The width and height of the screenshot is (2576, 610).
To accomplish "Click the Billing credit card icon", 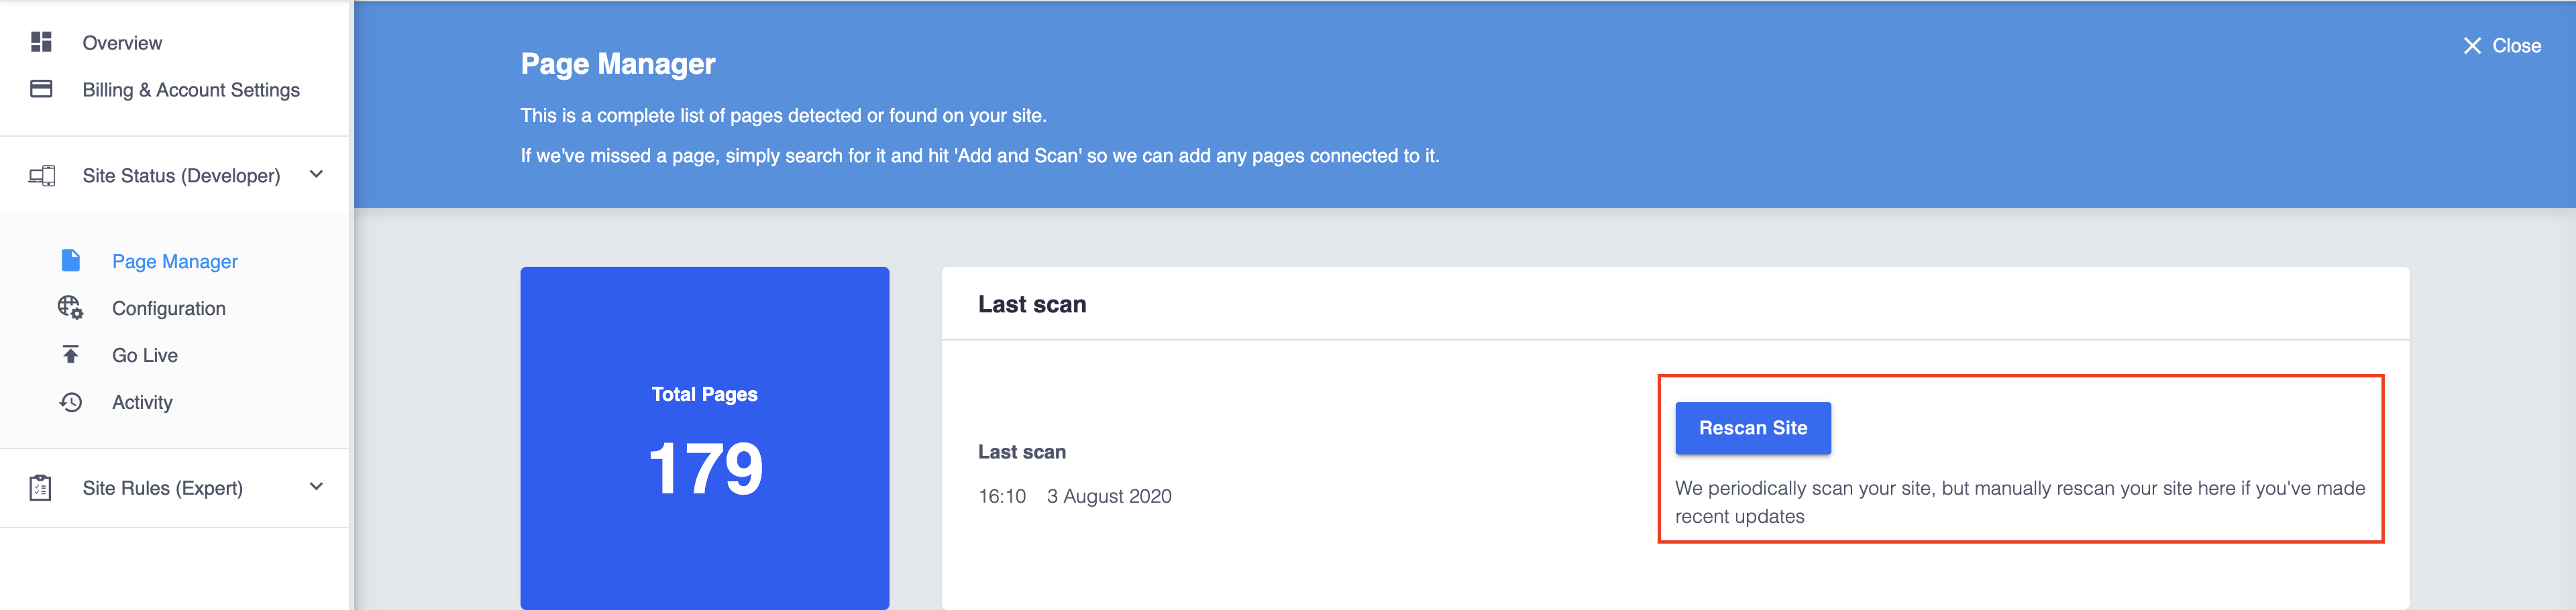I will 41,89.
